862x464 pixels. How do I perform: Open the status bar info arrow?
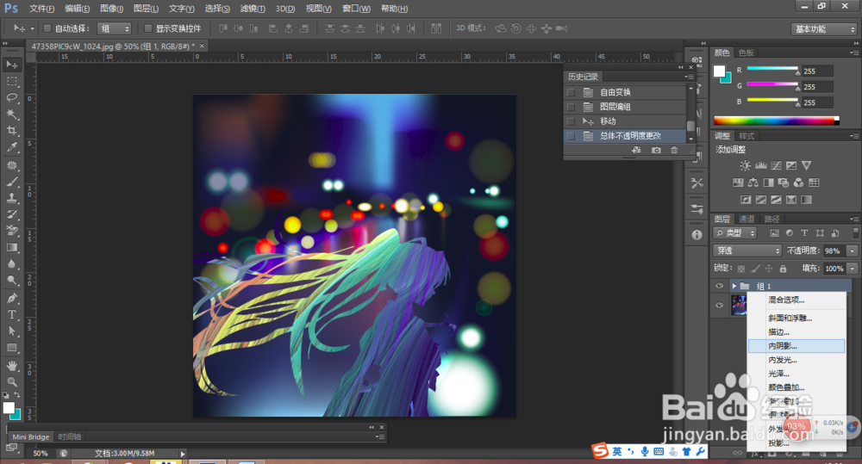pyautogui.click(x=183, y=454)
